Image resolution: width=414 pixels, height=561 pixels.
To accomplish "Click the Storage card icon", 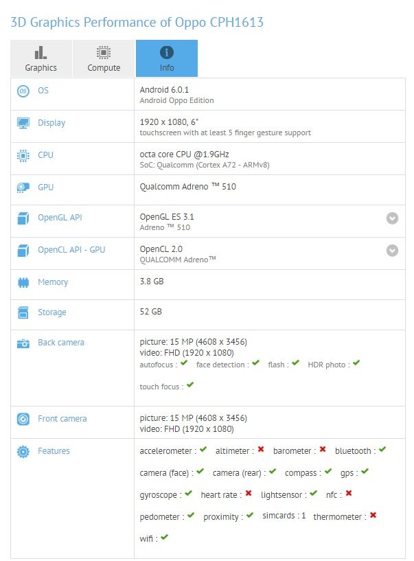I will pos(23,312).
